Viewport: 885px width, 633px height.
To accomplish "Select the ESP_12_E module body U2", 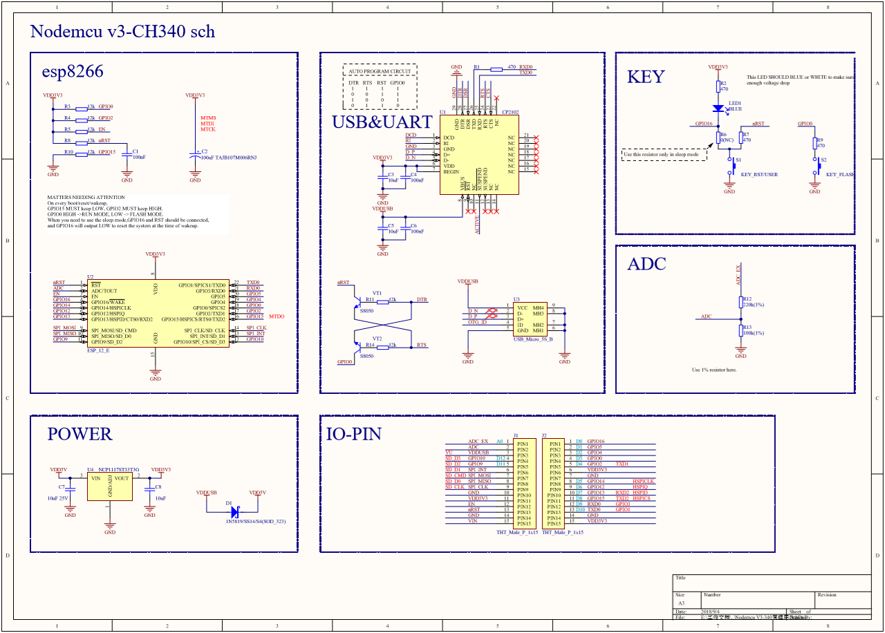I will tap(157, 313).
